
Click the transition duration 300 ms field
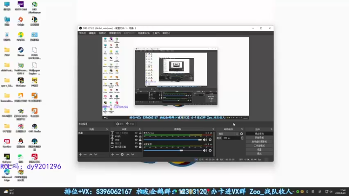[x=231, y=138]
